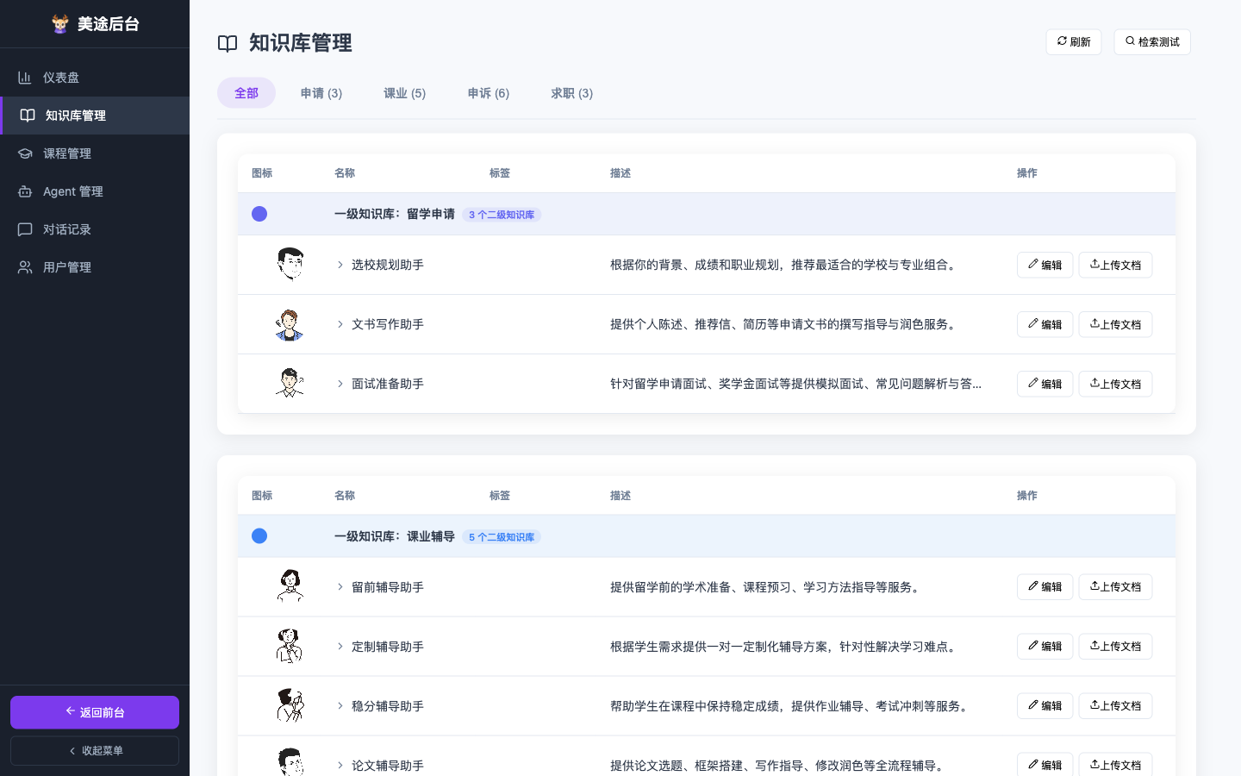Edit the 选校规划助手 entry
The height and width of the screenshot is (776, 1241).
pos(1045,265)
